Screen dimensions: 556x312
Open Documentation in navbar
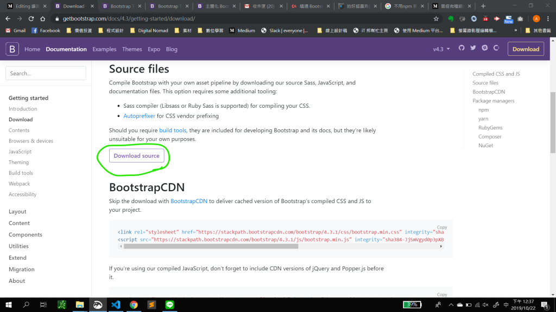tap(66, 49)
